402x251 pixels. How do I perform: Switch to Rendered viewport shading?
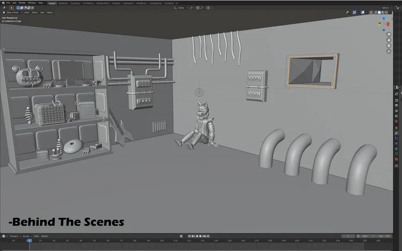pyautogui.click(x=386, y=12)
